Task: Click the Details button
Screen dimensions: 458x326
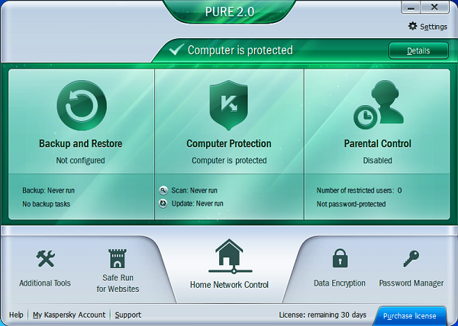Action: pyautogui.click(x=418, y=51)
